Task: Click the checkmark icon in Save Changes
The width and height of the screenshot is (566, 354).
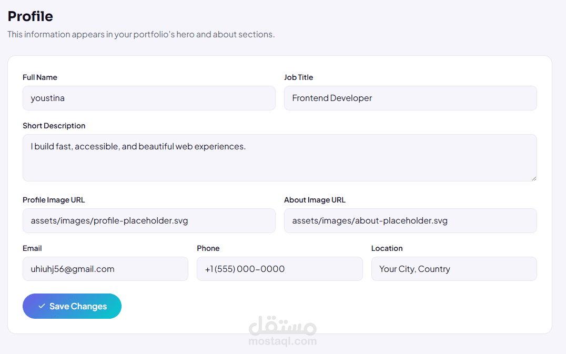Action: pos(42,306)
